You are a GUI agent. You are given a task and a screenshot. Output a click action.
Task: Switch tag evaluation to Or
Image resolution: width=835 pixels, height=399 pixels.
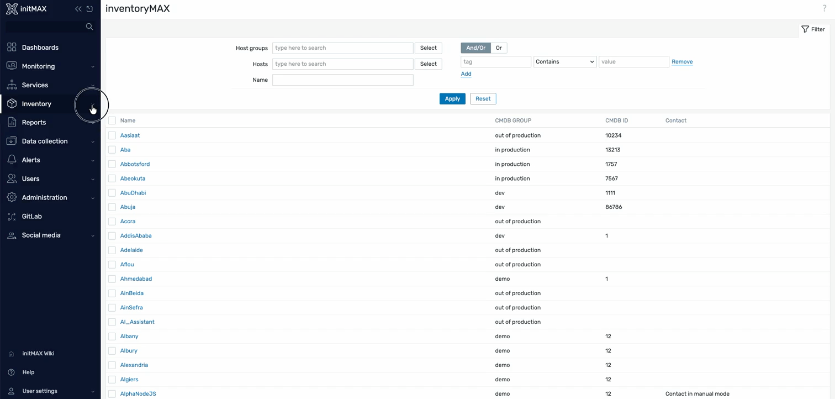pyautogui.click(x=499, y=48)
